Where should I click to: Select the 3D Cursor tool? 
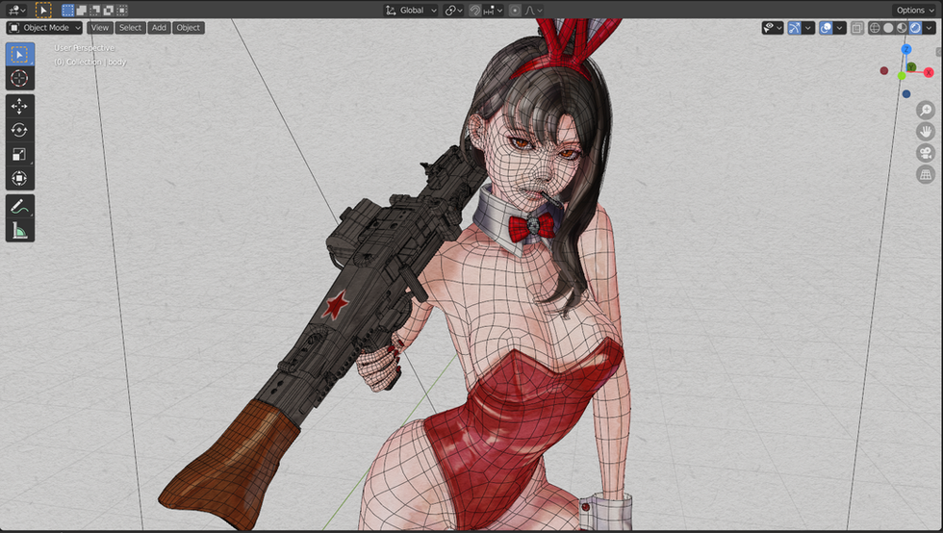(x=19, y=78)
